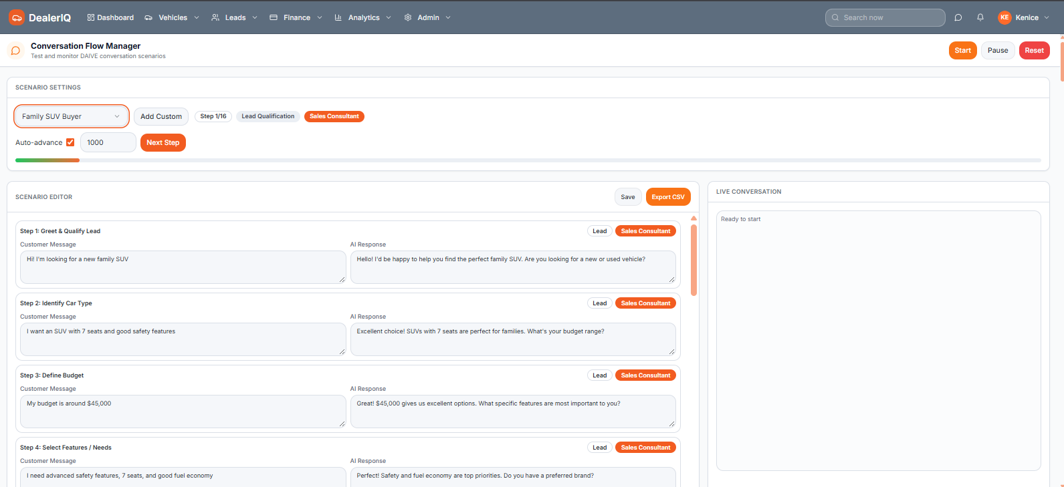Start the conversation scenario
Screen dimensions: 1064x487
tap(963, 50)
